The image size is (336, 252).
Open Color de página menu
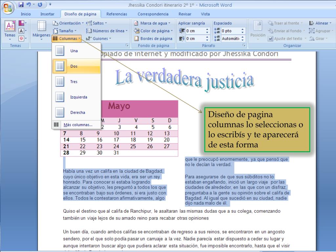click(x=153, y=31)
